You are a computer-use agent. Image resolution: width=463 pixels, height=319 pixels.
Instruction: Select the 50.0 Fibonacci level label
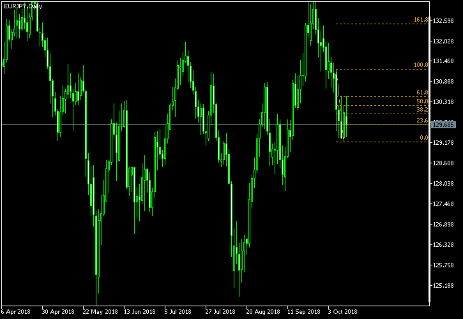(x=422, y=101)
